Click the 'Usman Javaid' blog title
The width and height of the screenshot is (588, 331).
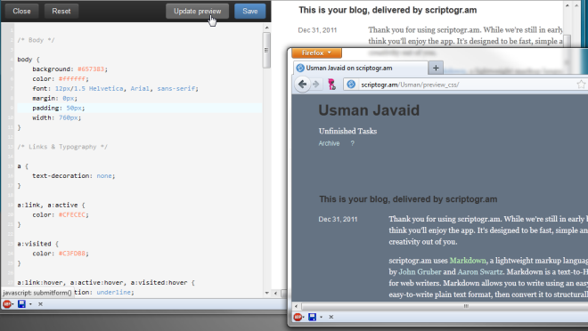click(369, 110)
